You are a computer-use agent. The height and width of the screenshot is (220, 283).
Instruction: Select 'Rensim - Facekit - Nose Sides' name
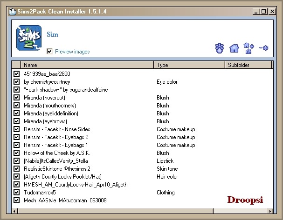57,129
